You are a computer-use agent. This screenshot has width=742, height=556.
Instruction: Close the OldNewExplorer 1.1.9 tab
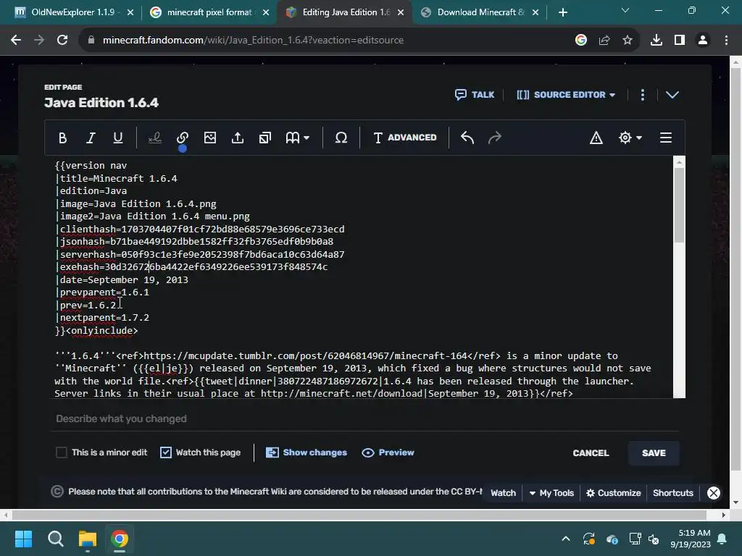point(130,12)
